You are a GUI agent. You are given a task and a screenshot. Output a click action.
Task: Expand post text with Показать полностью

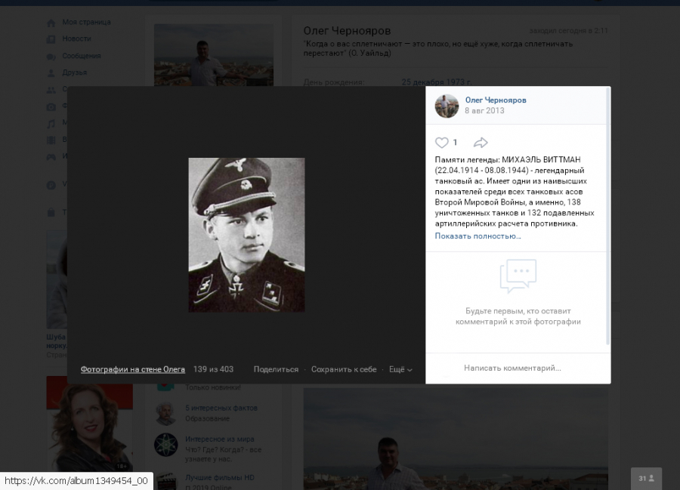[478, 236]
